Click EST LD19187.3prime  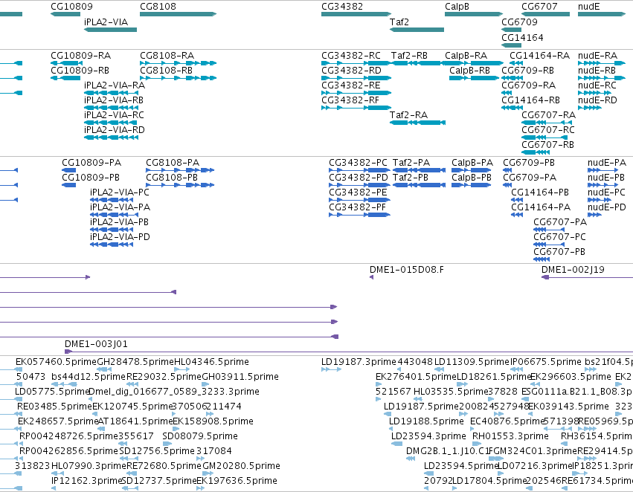point(331,369)
